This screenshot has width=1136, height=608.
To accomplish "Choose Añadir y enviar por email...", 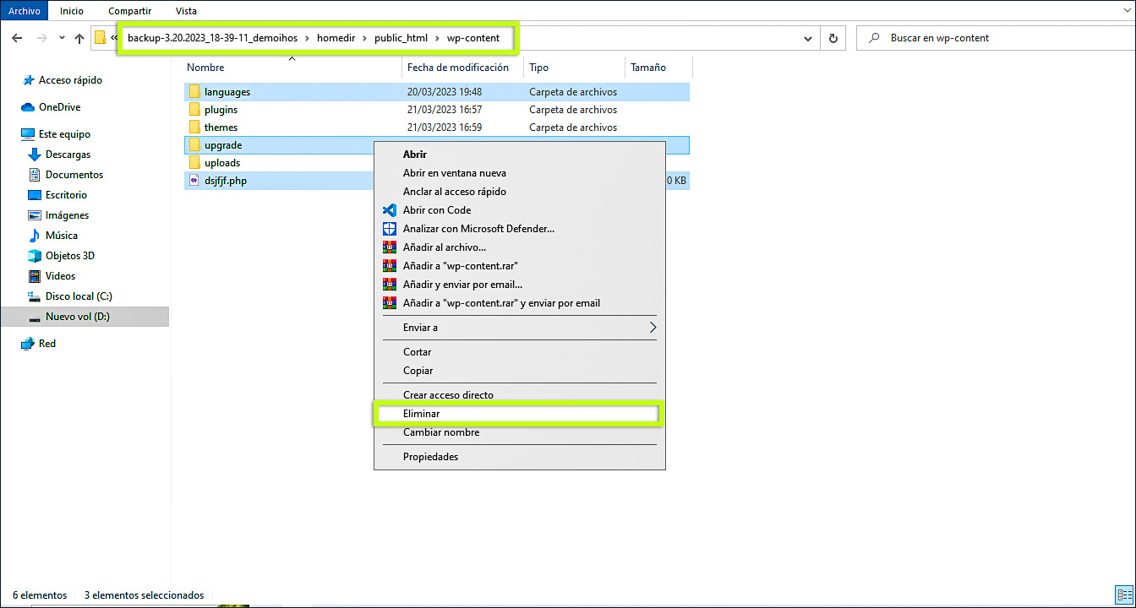I will coord(520,285).
